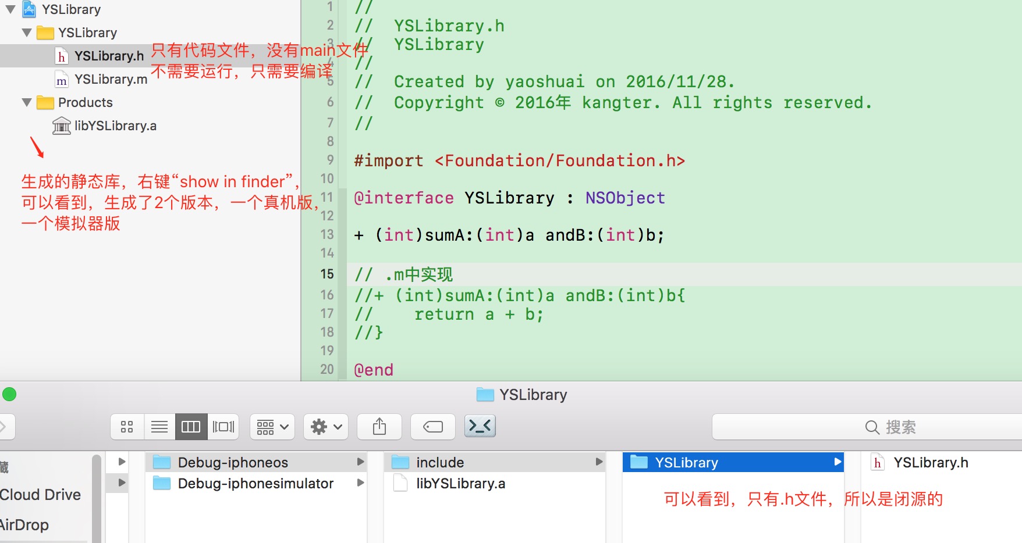Switch Finder to Cover Flow view
Image resolution: width=1022 pixels, height=543 pixels.
pos(223,427)
